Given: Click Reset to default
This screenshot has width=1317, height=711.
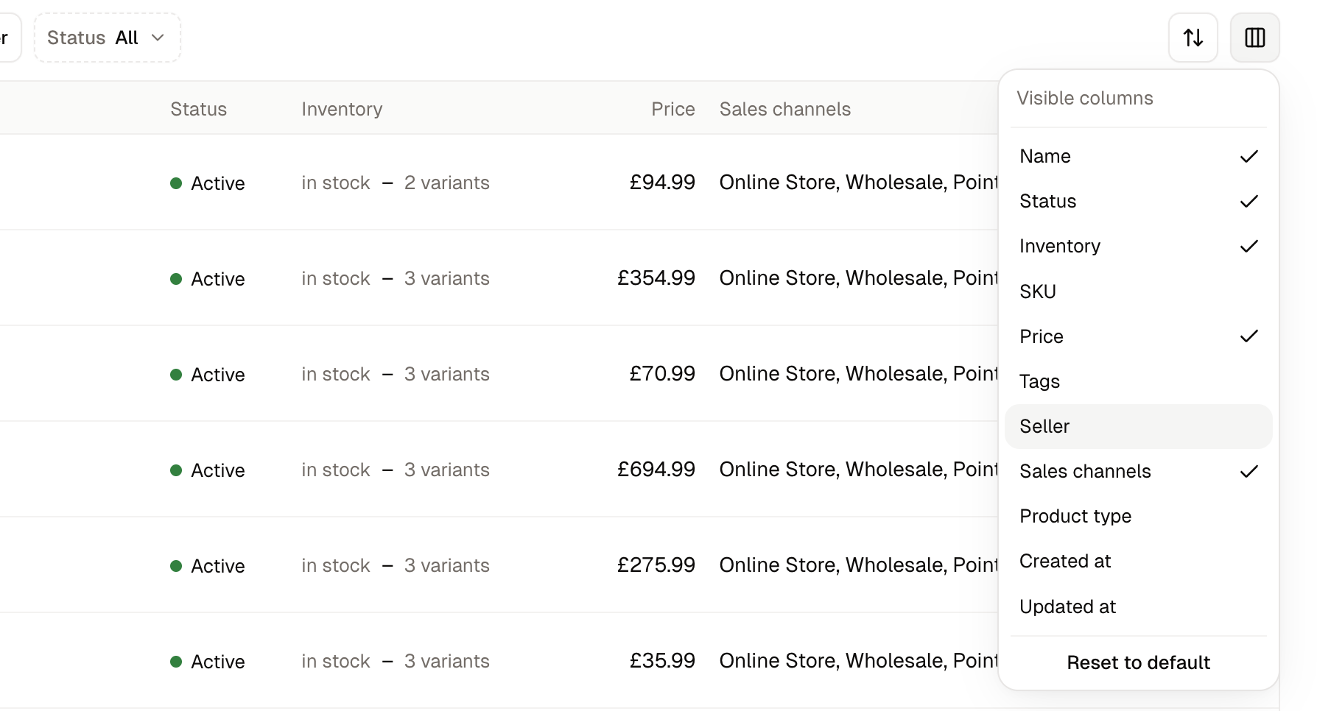Looking at the screenshot, I should [1139, 662].
